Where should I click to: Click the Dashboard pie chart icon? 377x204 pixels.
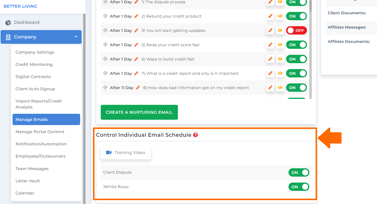8,22
